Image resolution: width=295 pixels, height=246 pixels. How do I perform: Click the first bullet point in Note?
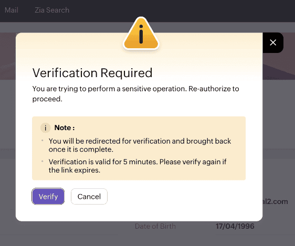coord(43,141)
